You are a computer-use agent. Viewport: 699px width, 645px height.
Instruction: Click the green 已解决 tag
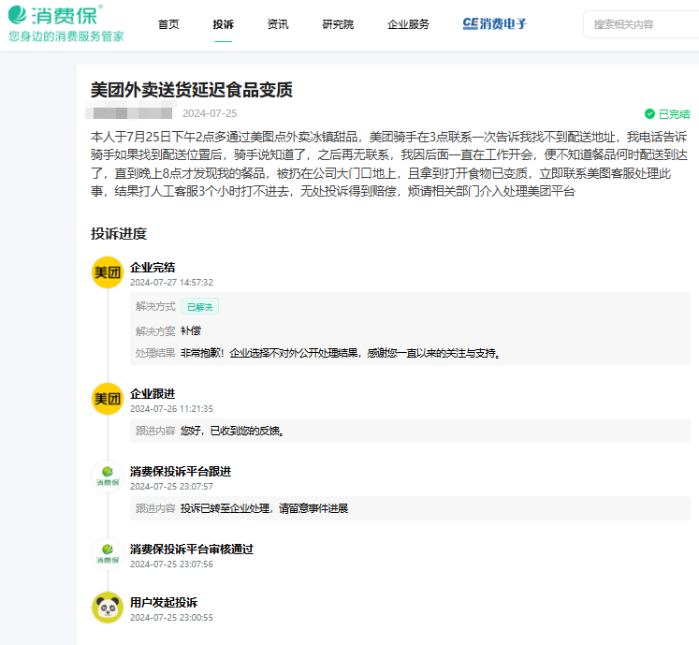[x=199, y=307]
